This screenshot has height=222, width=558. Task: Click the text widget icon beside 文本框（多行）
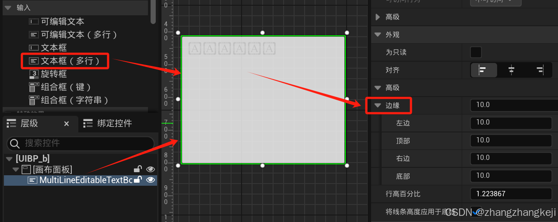[34, 61]
